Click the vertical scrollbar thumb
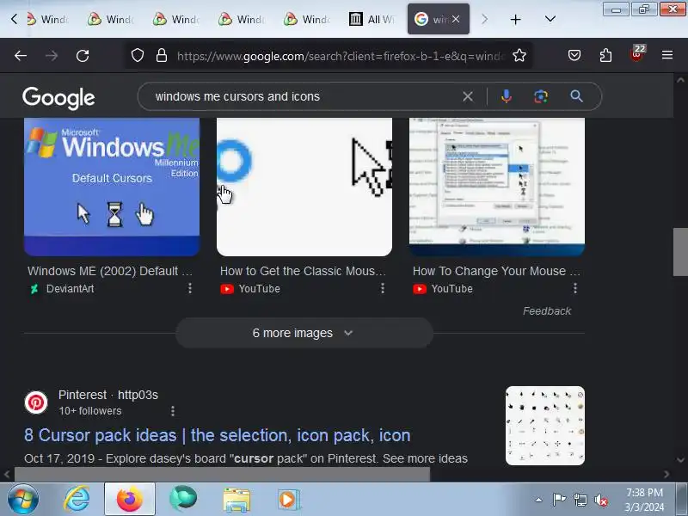Image resolution: width=688 pixels, height=516 pixels. click(x=680, y=252)
